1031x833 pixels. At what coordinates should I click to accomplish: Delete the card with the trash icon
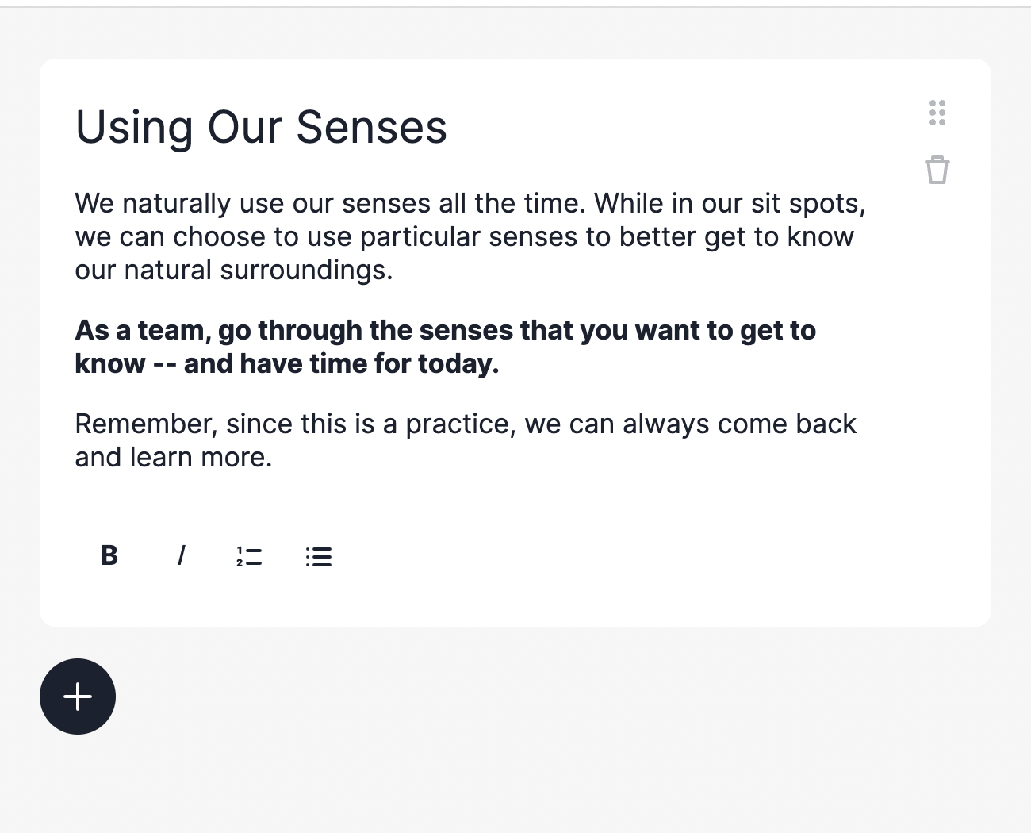[x=937, y=170]
